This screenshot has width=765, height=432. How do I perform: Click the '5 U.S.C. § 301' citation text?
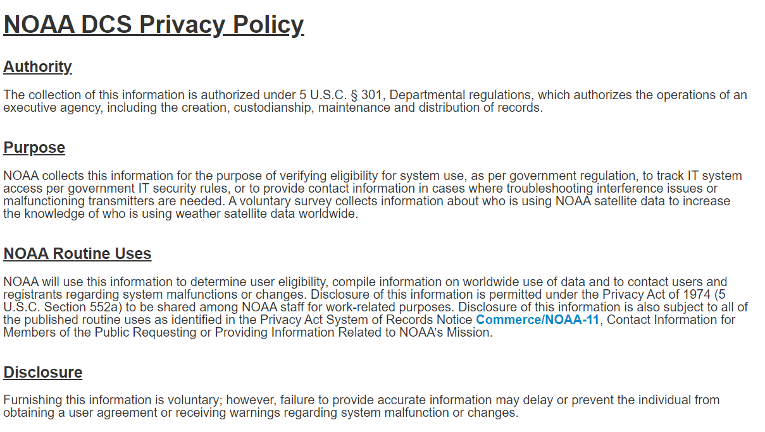tap(342, 95)
